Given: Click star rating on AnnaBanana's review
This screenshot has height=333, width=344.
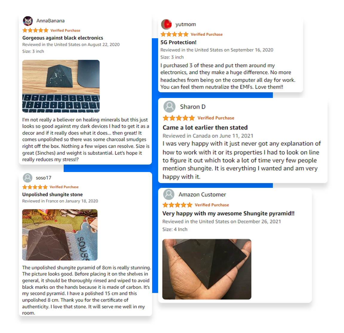Looking at the screenshot, I should point(35,30).
